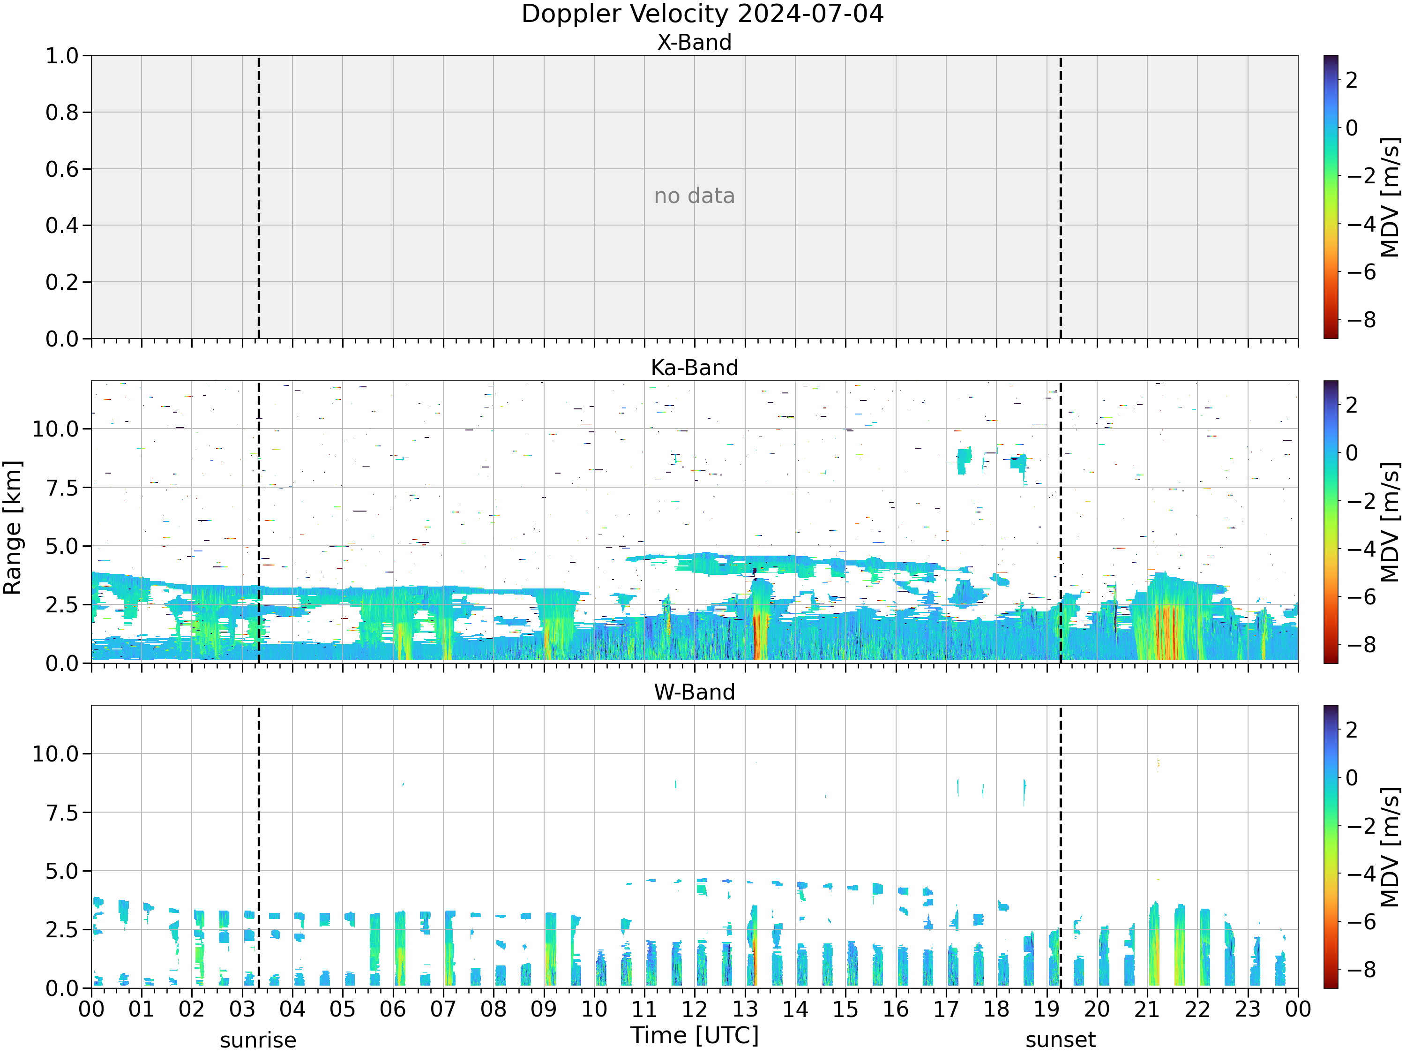Screen dimensions: 1406x1055
Task: Click the 21 hour tick label on time axis
Action: pos(1147,1009)
